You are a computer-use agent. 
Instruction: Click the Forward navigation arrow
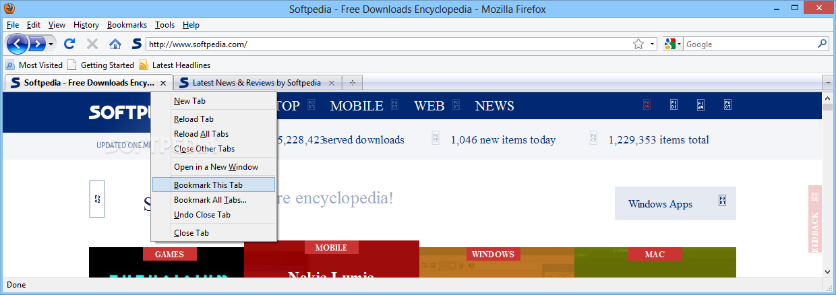pyautogui.click(x=37, y=44)
